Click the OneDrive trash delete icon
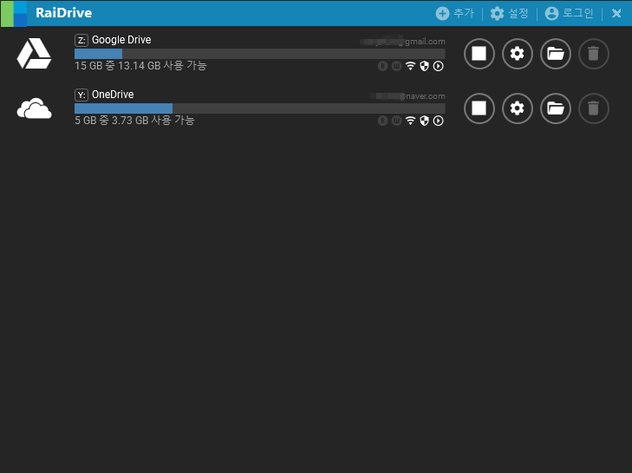Screen dimensions: 632x473 [593, 108]
